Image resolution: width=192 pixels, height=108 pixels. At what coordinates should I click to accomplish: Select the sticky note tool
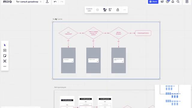coord(5,56)
